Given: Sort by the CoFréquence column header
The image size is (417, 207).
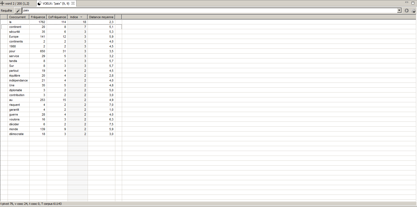Looking at the screenshot, I should click(x=57, y=17).
